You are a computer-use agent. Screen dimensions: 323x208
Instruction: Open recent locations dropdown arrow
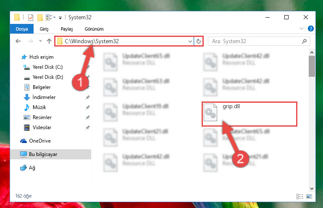40,41
